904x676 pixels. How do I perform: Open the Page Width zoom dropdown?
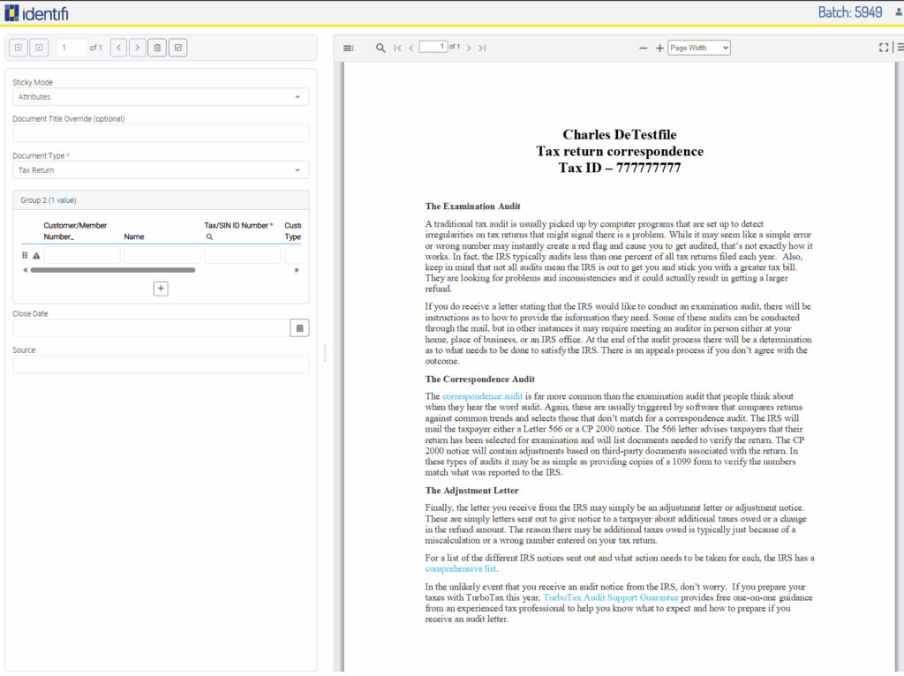(699, 48)
